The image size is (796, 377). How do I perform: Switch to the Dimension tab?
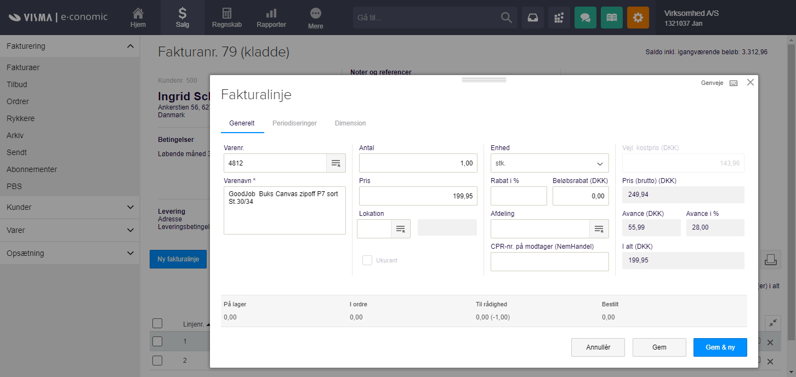click(x=350, y=123)
